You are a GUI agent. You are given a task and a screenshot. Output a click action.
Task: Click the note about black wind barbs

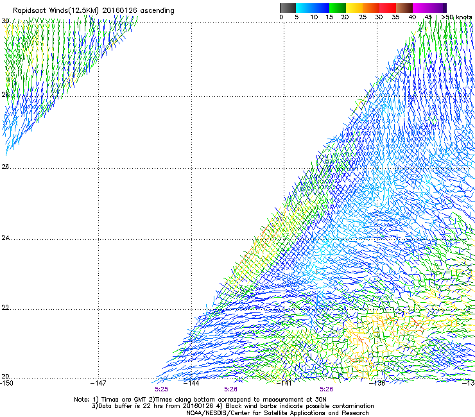coord(295,406)
